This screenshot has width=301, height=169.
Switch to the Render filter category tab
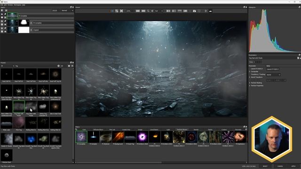point(196,130)
